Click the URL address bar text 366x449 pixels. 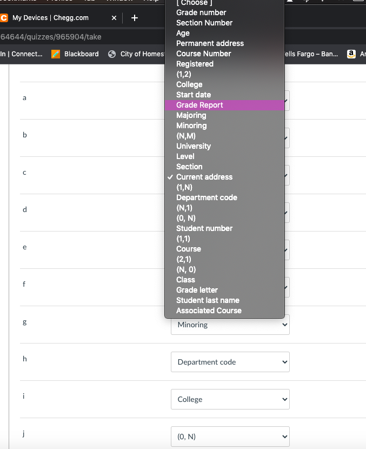(x=51, y=37)
